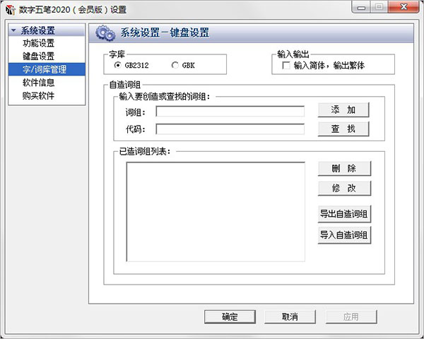This screenshot has width=424, height=339.
Task: Click the gears icon in the header
Action: [x=105, y=33]
